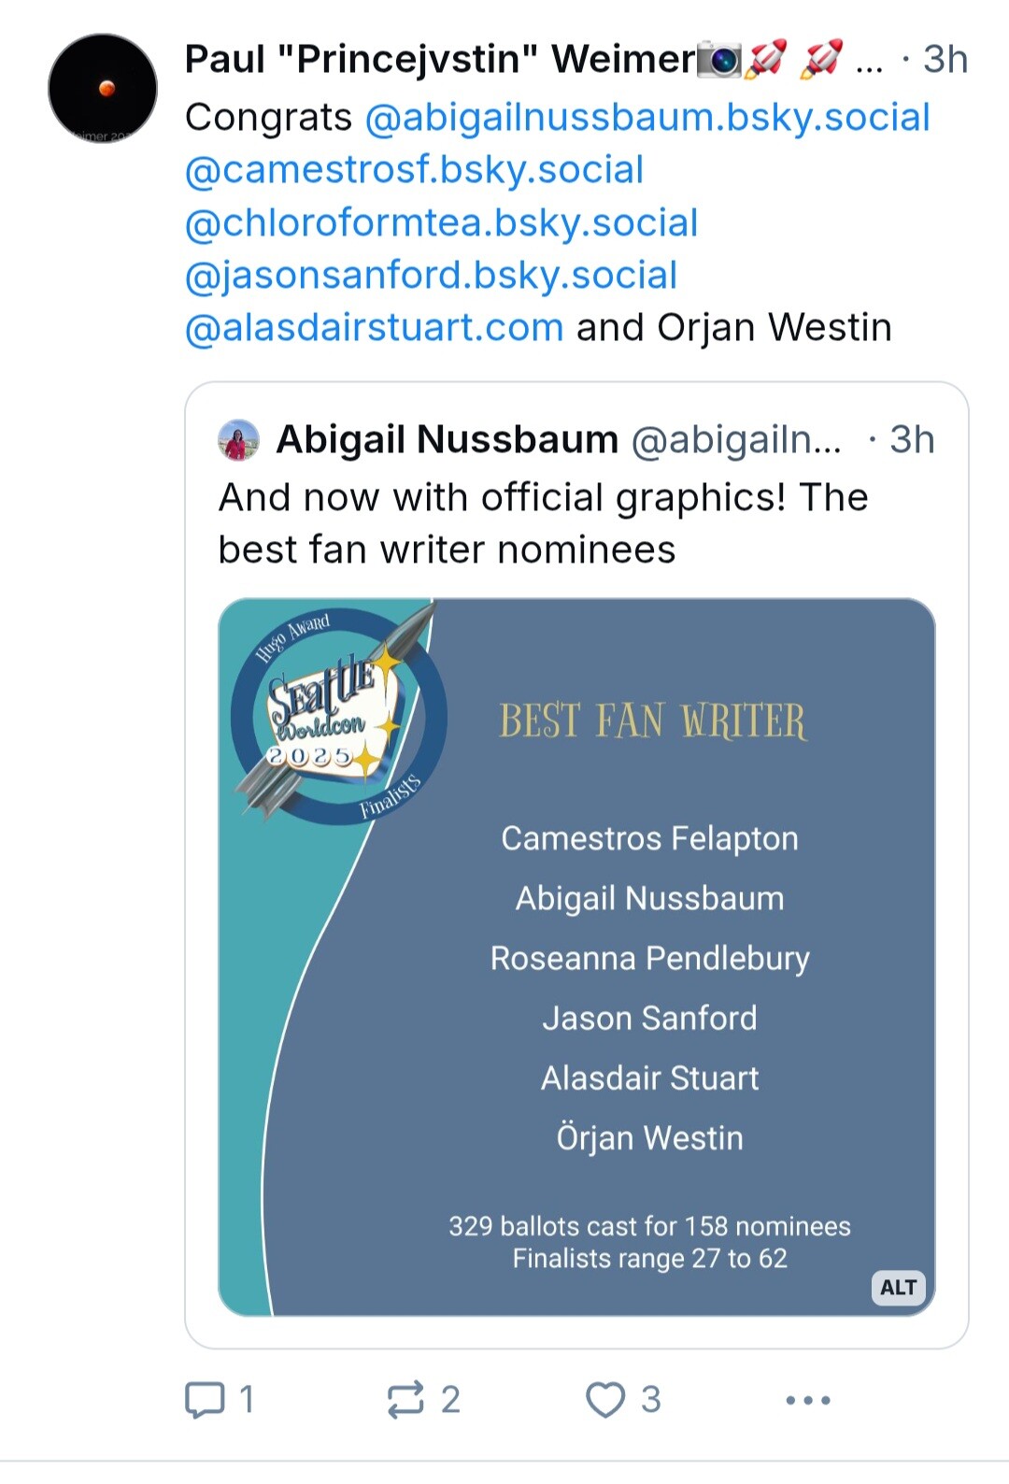Like the post with the heart icon
1009x1484 pixels.
point(604,1399)
